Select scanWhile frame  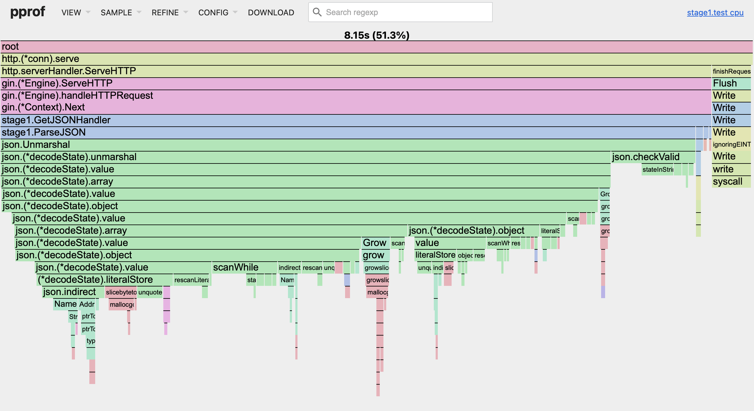245,268
